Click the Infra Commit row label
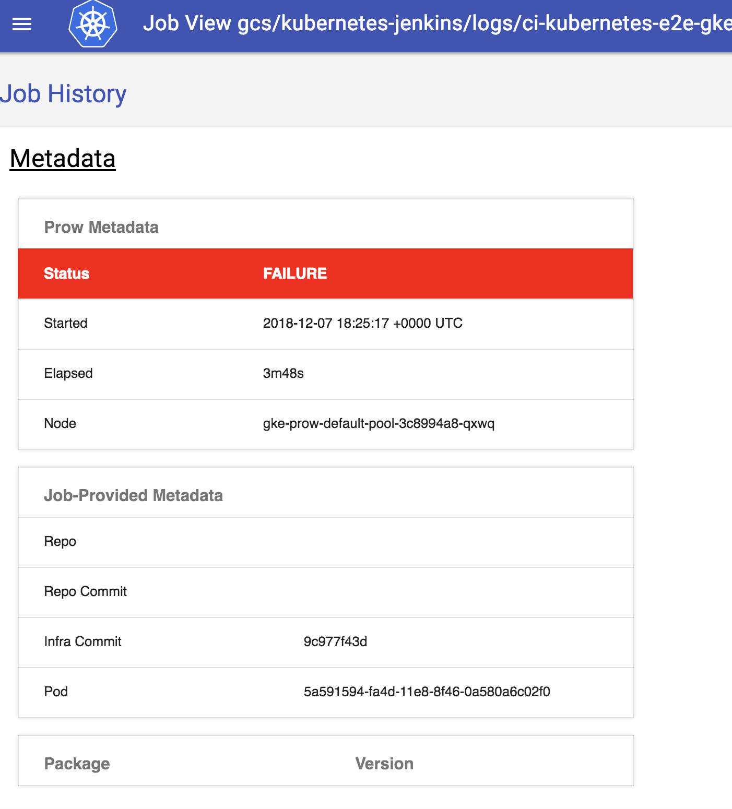732x809 pixels. pyautogui.click(x=83, y=641)
